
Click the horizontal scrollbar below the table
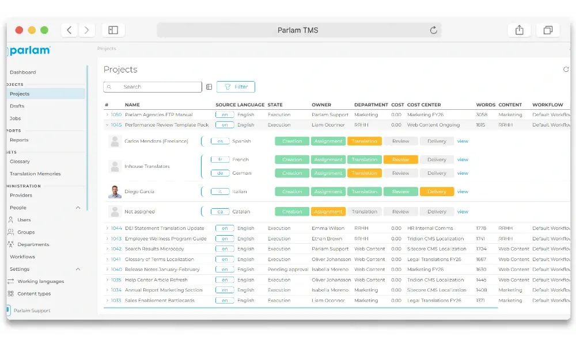click(x=301, y=308)
